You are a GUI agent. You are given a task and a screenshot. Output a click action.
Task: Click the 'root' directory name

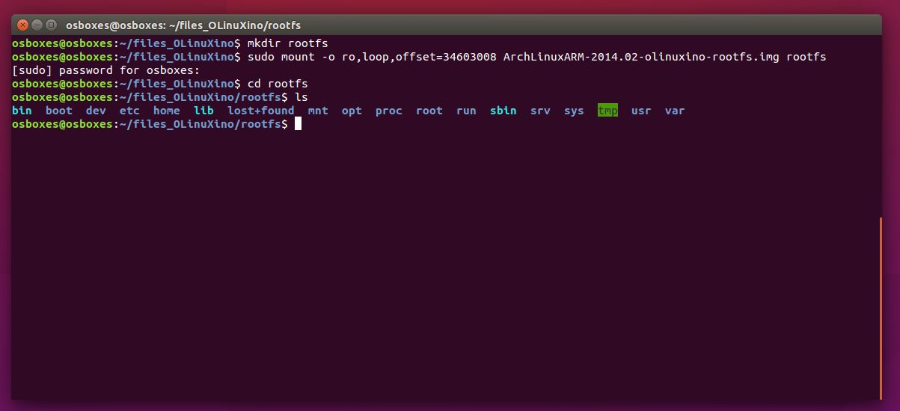[429, 111]
